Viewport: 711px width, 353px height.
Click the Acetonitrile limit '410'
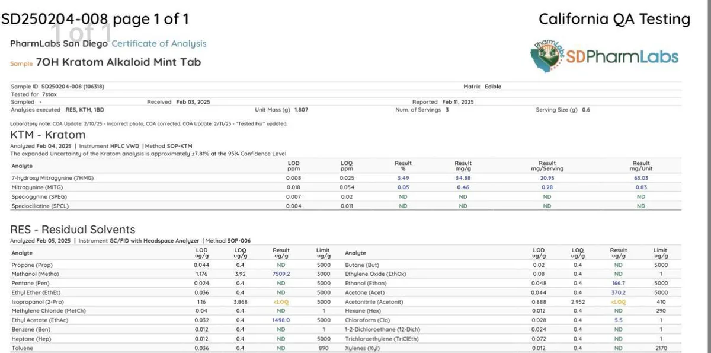(x=661, y=301)
